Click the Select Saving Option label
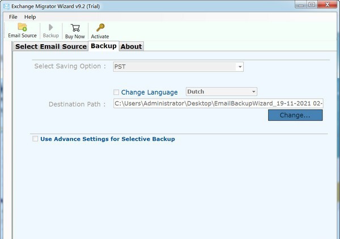The width and height of the screenshot is (340, 239). [70, 66]
